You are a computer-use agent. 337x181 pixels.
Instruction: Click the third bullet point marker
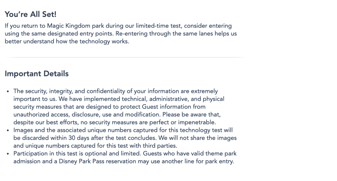[8, 154]
